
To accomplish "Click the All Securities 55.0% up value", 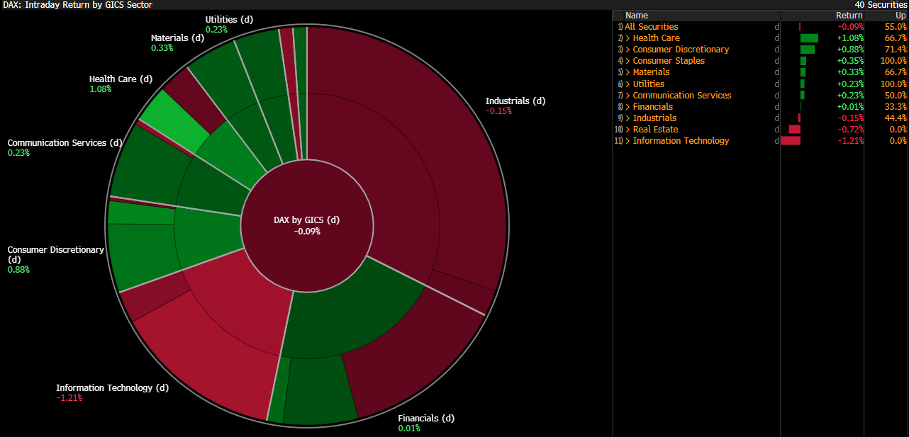I will point(896,27).
